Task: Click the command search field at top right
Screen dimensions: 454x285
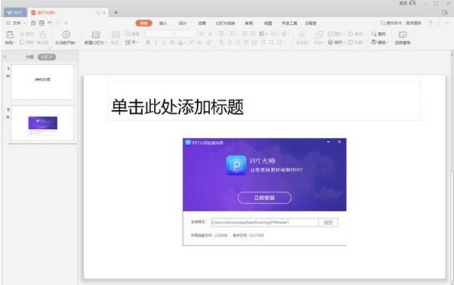Action: pyautogui.click(x=401, y=23)
